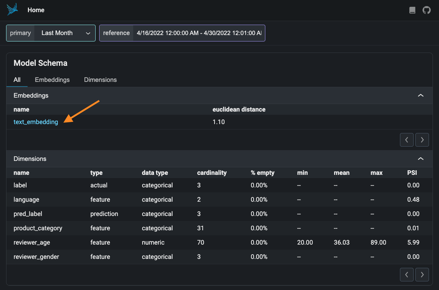Collapse the Embeddings section

click(421, 95)
